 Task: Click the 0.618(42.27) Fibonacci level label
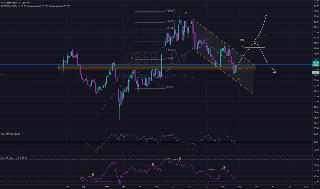(x=171, y=58)
